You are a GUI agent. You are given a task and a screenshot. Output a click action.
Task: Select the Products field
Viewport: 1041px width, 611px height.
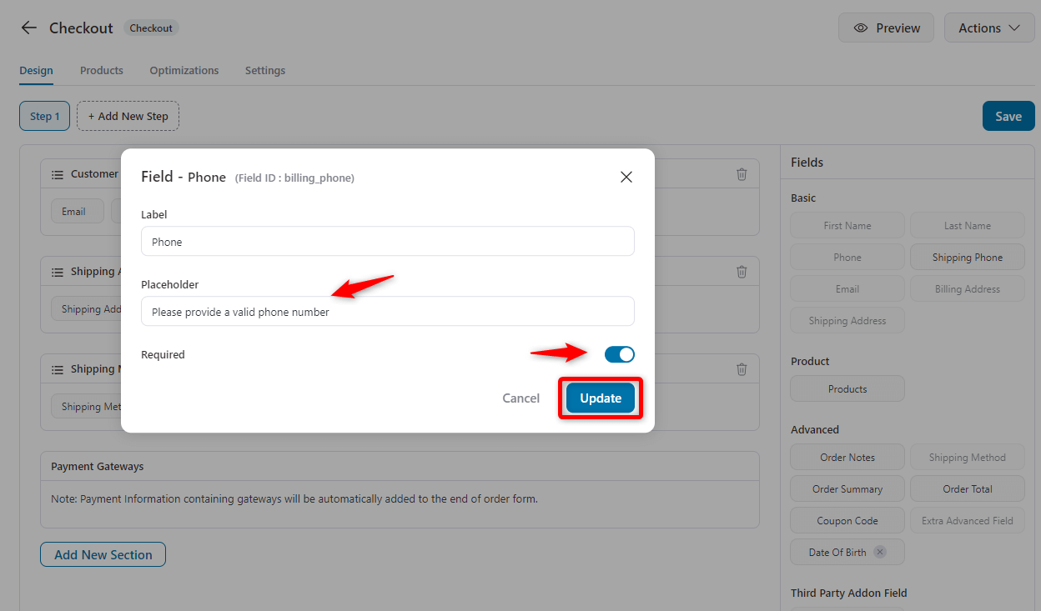pyautogui.click(x=847, y=389)
